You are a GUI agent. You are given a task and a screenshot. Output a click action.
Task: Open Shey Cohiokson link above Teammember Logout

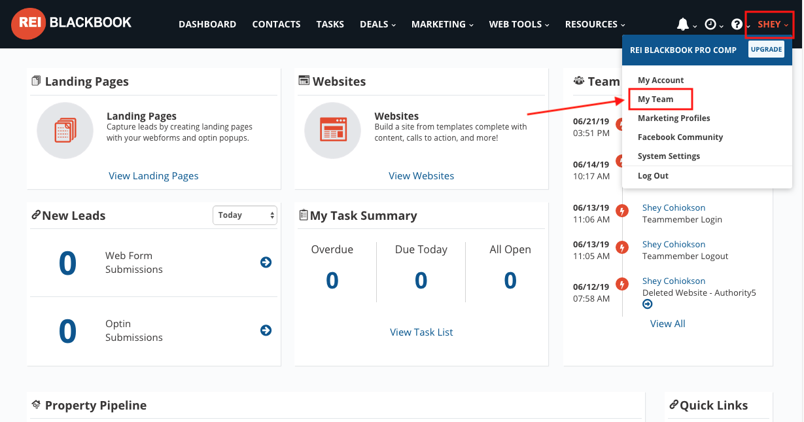point(674,245)
